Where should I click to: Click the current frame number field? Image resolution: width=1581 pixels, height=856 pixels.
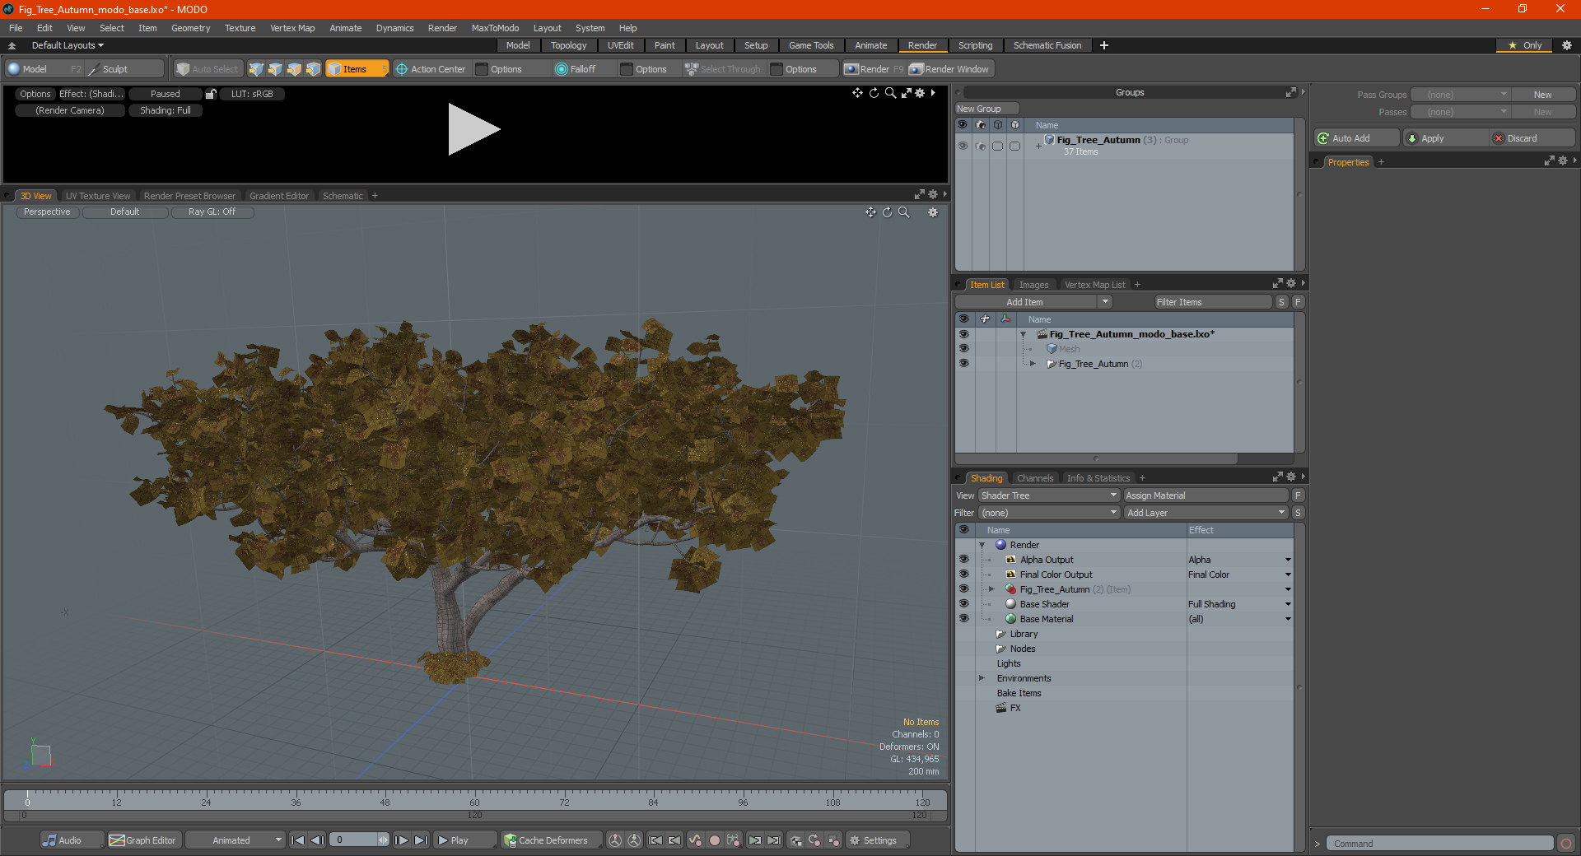point(356,840)
